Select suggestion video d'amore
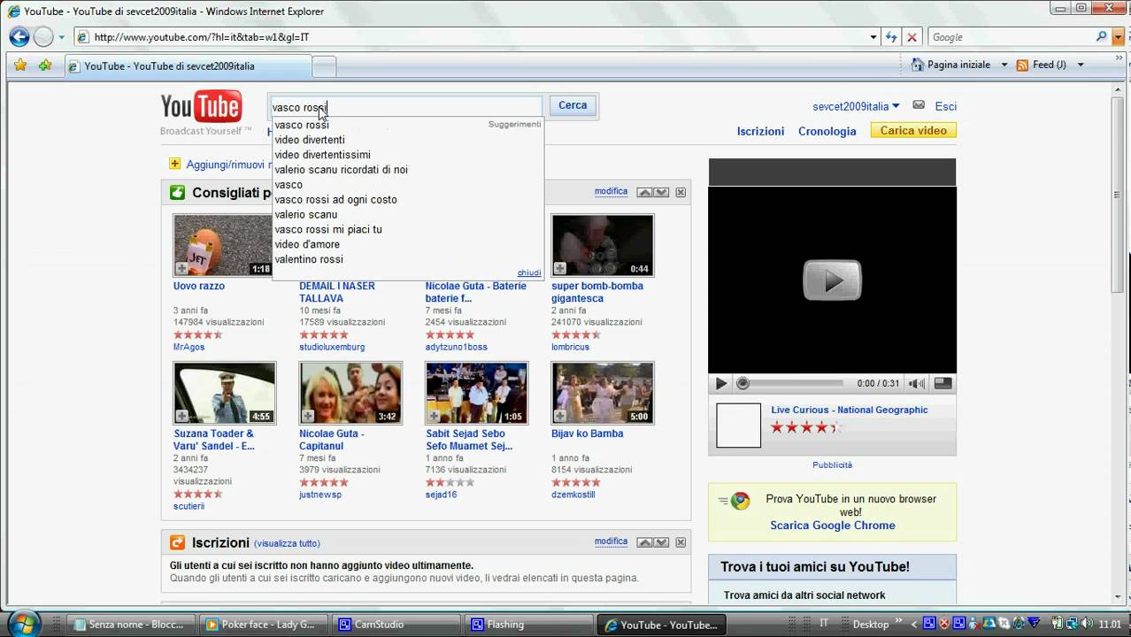 tap(307, 244)
